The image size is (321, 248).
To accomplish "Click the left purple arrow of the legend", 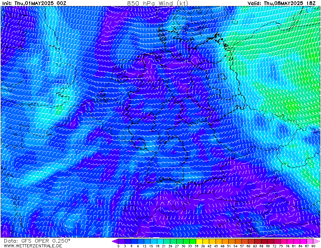I will 115,241.
